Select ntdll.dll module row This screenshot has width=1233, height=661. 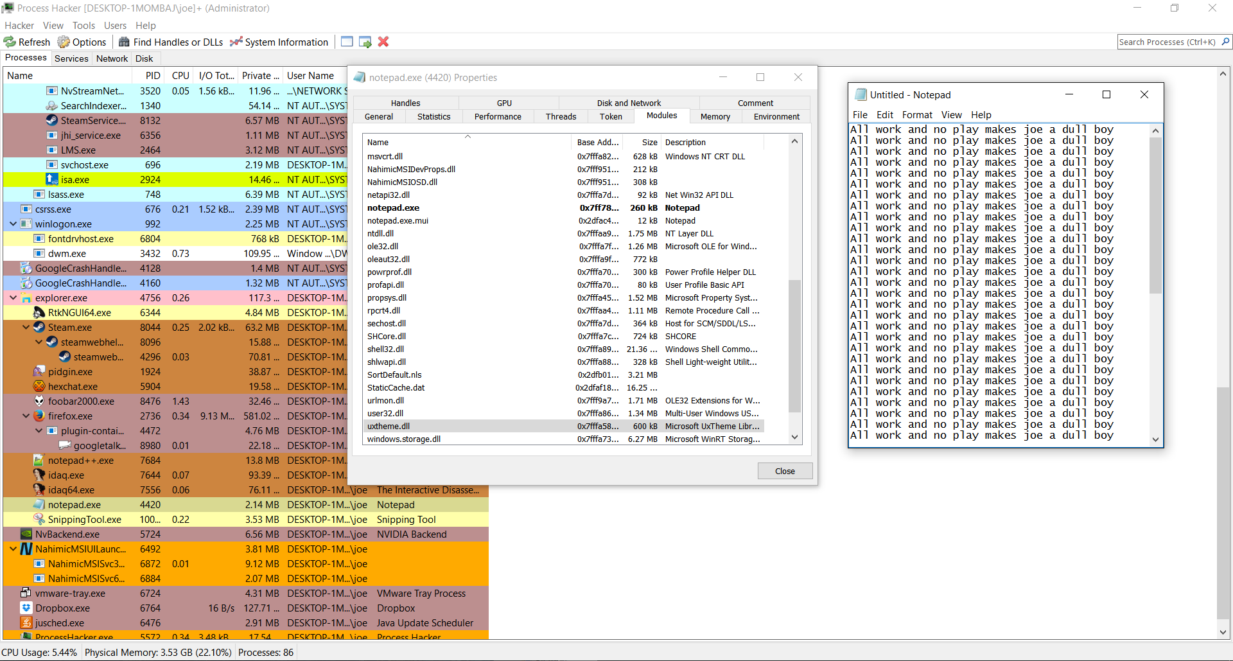tap(563, 233)
